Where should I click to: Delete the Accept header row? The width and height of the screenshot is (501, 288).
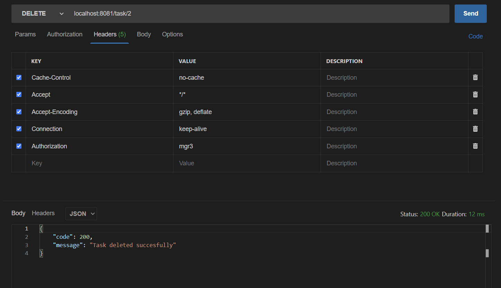pyautogui.click(x=475, y=95)
